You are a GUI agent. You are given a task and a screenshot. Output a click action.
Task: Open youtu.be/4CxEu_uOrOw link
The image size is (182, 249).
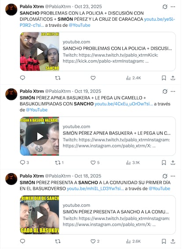[124, 104]
